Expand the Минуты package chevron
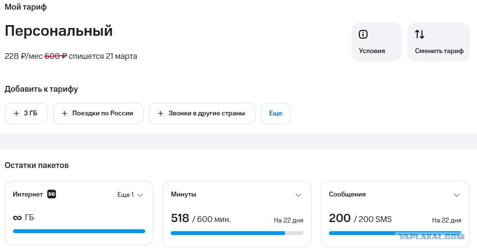Screen dimensions: 477x251 299,195
